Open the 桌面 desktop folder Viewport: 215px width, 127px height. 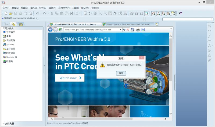pos(7,36)
